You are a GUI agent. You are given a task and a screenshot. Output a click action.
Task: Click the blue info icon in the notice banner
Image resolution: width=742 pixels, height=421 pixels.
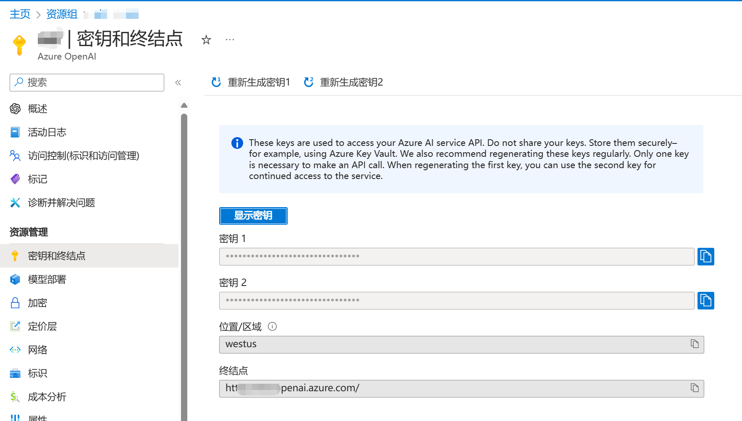point(237,143)
